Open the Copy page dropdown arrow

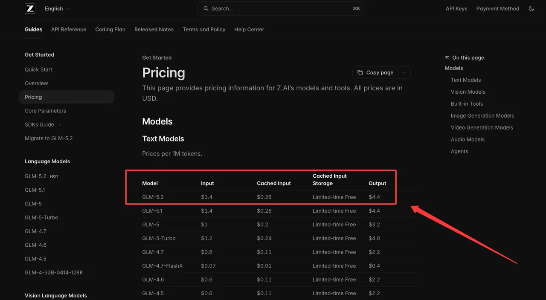(x=404, y=72)
